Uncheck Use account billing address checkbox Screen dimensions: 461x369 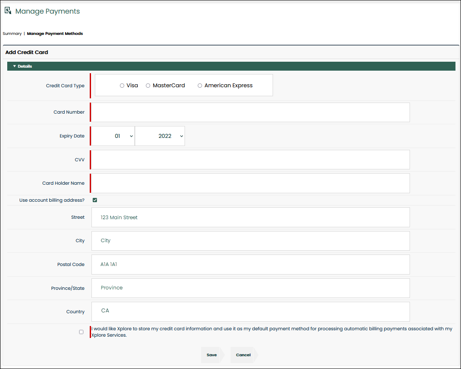(x=95, y=200)
